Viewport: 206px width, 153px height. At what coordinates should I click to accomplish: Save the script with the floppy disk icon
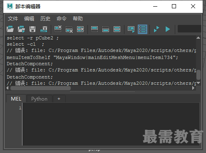tap(32, 29)
